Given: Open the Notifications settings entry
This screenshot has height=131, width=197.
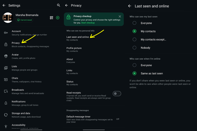Looking at the screenshot, I should point(31,103).
